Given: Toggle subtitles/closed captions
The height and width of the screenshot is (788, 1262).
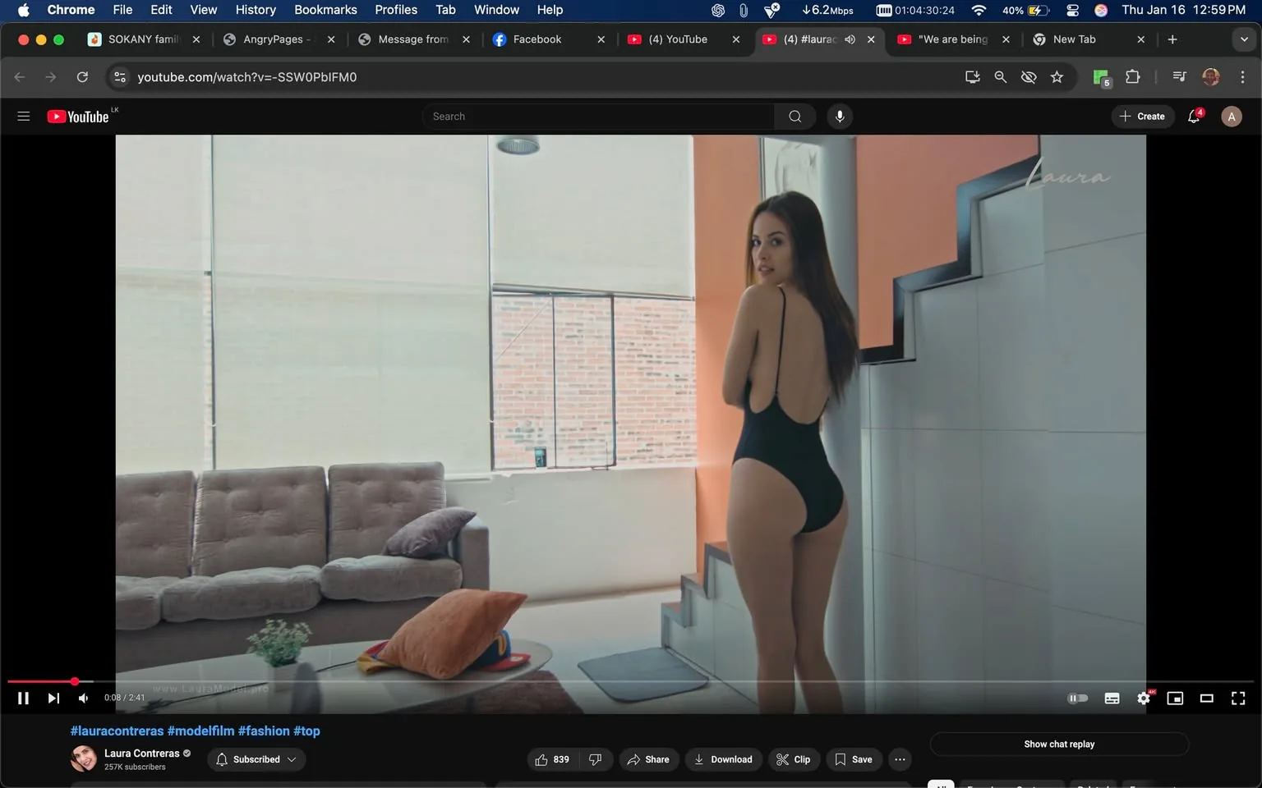Looking at the screenshot, I should coord(1112,699).
